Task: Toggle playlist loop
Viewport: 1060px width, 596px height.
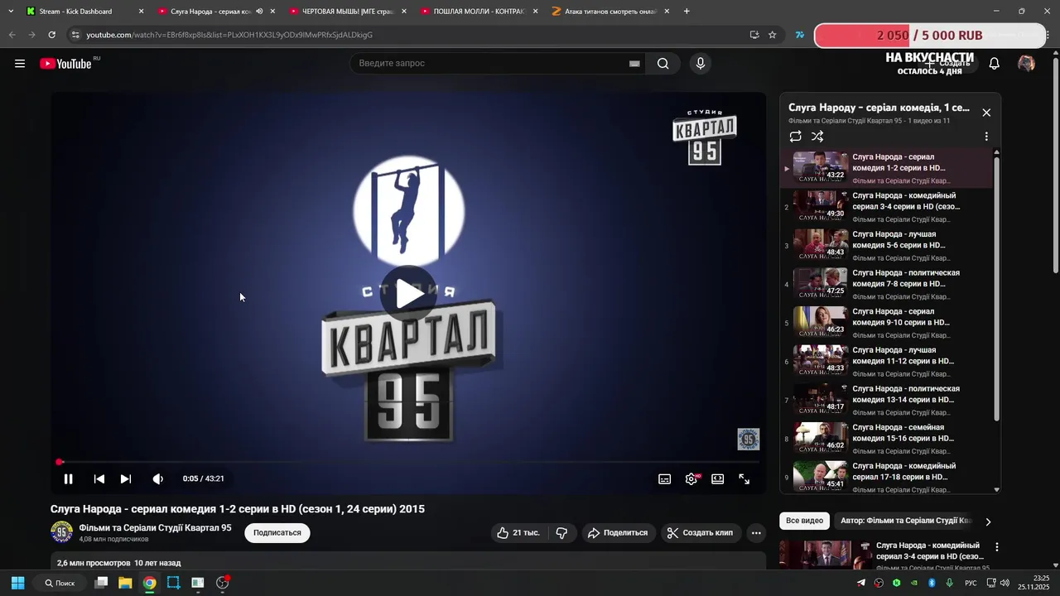Action: pyautogui.click(x=796, y=137)
